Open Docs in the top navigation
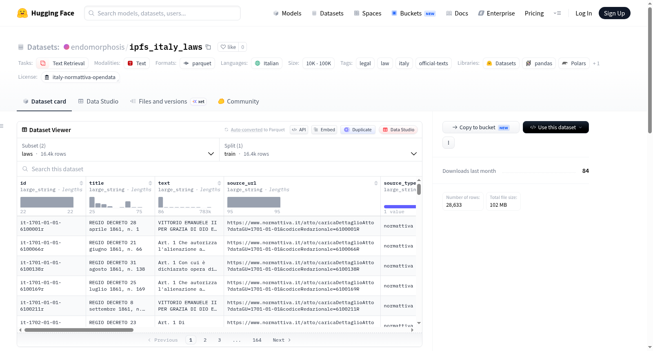Viewport: 653px width, 351px height. point(457,13)
